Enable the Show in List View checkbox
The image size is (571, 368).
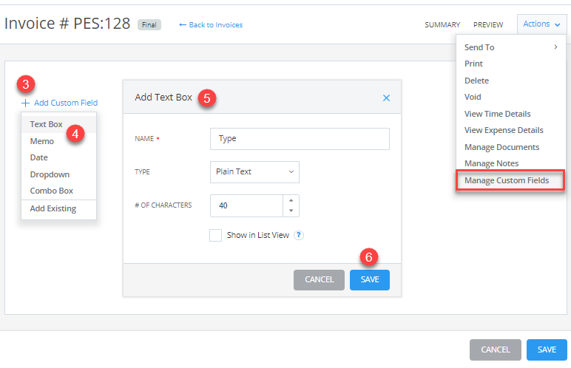215,235
